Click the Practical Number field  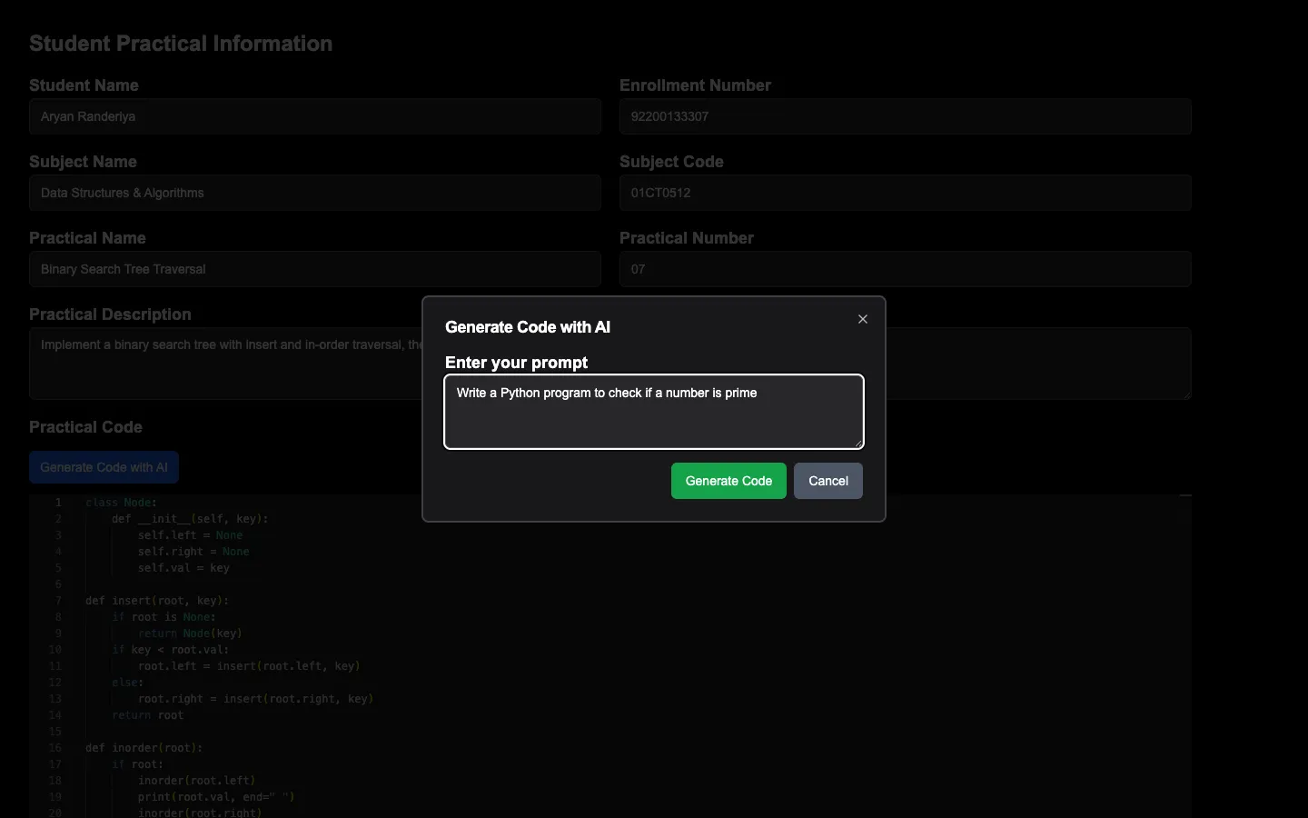coord(906,269)
